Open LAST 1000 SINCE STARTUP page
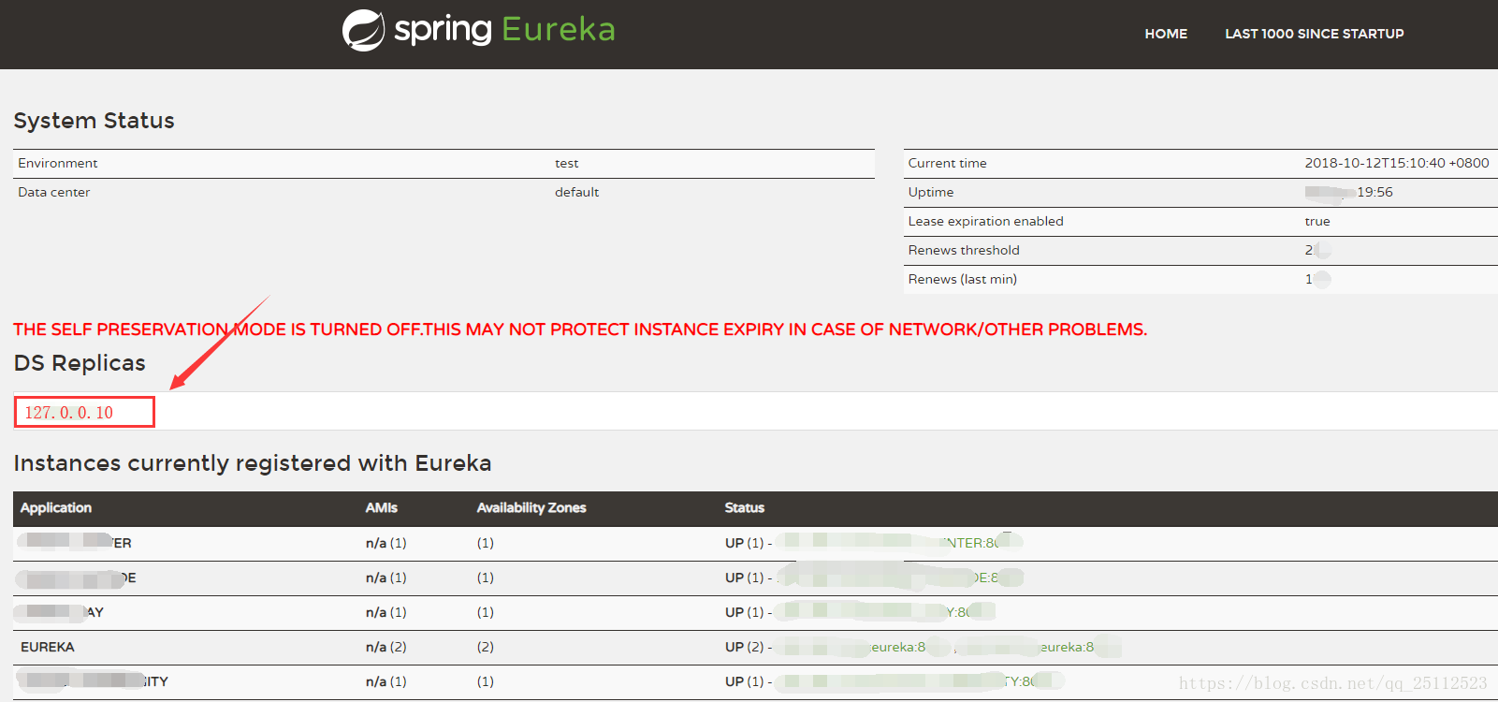 click(x=1315, y=34)
